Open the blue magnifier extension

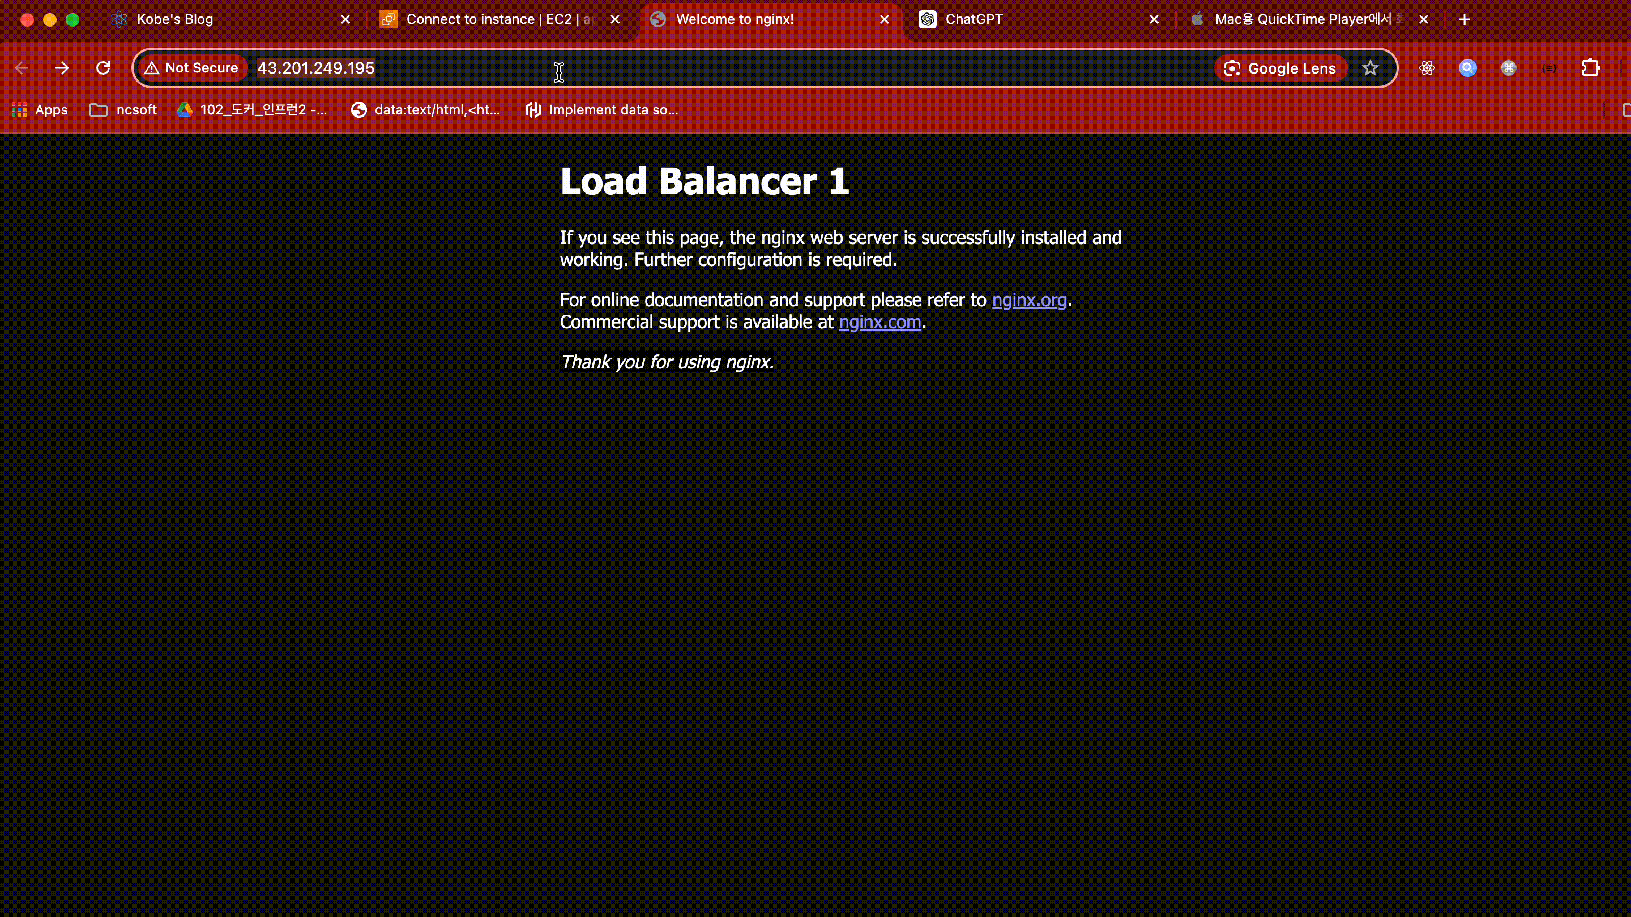[x=1468, y=68]
